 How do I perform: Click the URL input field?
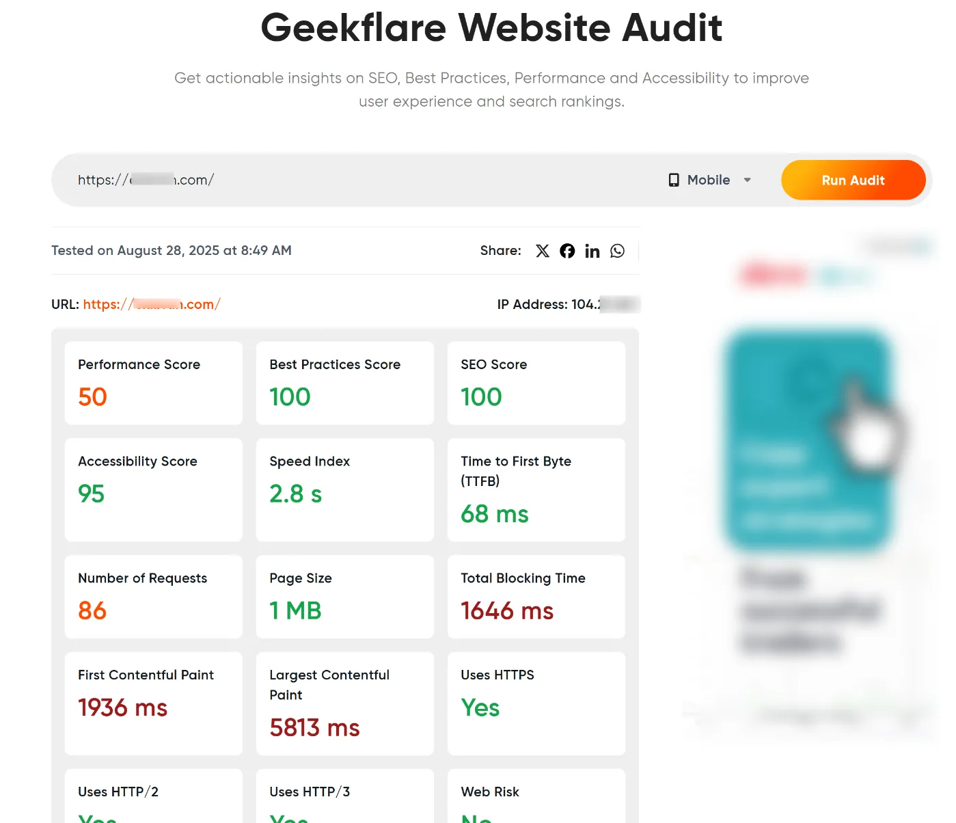click(273, 180)
